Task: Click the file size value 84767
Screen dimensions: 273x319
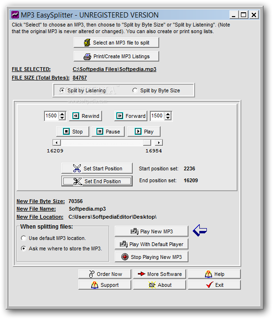Action: 80,78
